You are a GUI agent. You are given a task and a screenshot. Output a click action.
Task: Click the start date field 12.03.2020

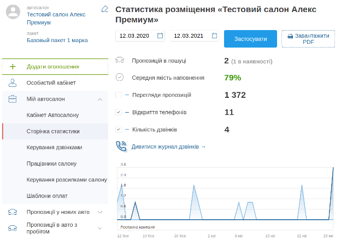(140, 36)
